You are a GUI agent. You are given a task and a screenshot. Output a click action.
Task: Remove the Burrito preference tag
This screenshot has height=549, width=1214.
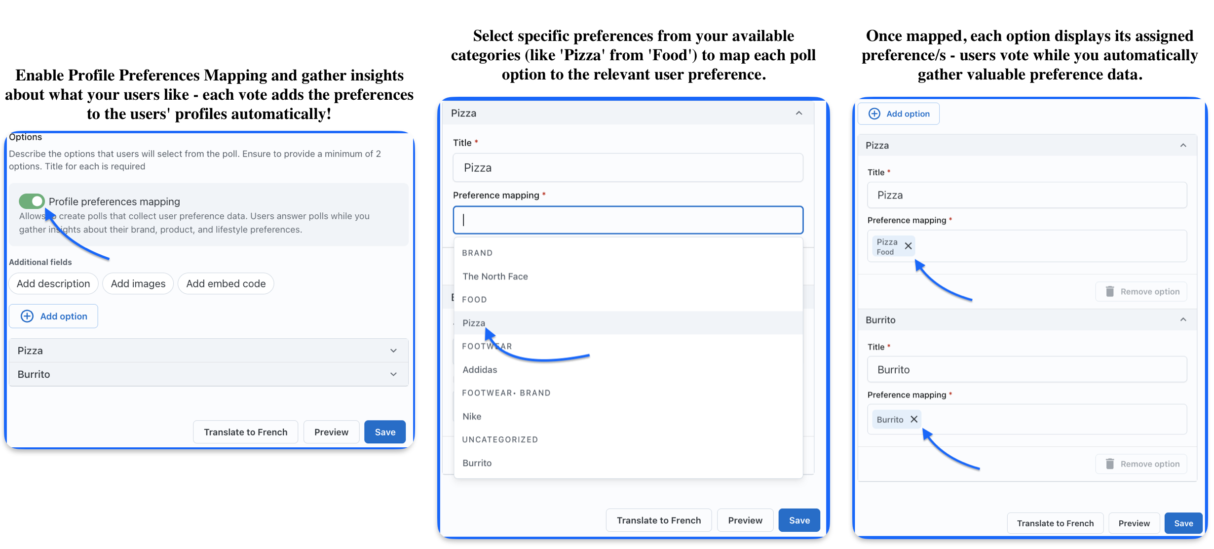point(914,419)
